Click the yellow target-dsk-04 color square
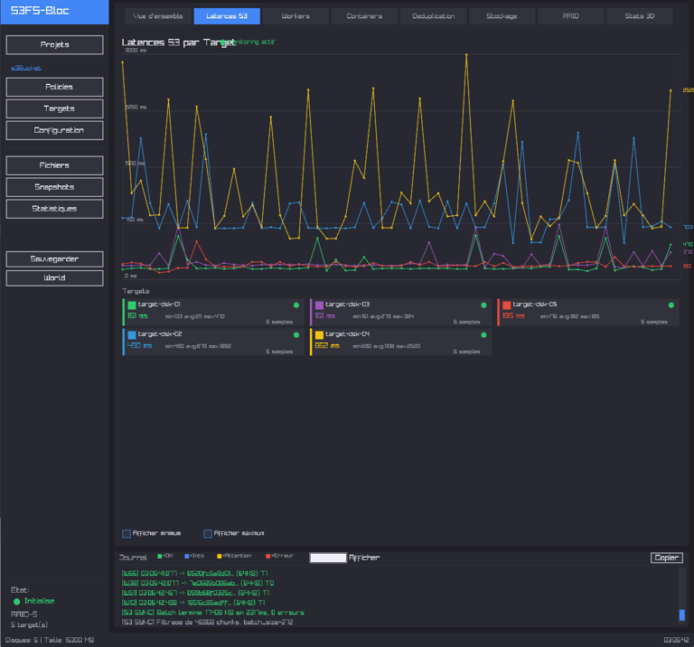The image size is (694, 647). pos(319,334)
